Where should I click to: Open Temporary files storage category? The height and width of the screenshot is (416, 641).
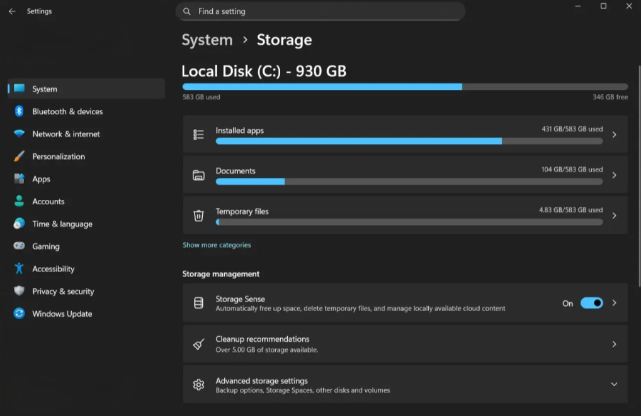[x=405, y=216]
